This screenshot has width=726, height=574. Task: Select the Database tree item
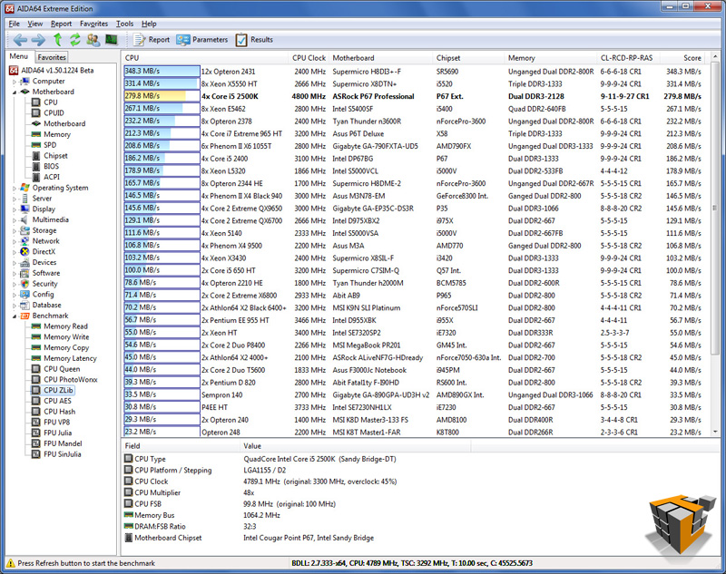(47, 305)
